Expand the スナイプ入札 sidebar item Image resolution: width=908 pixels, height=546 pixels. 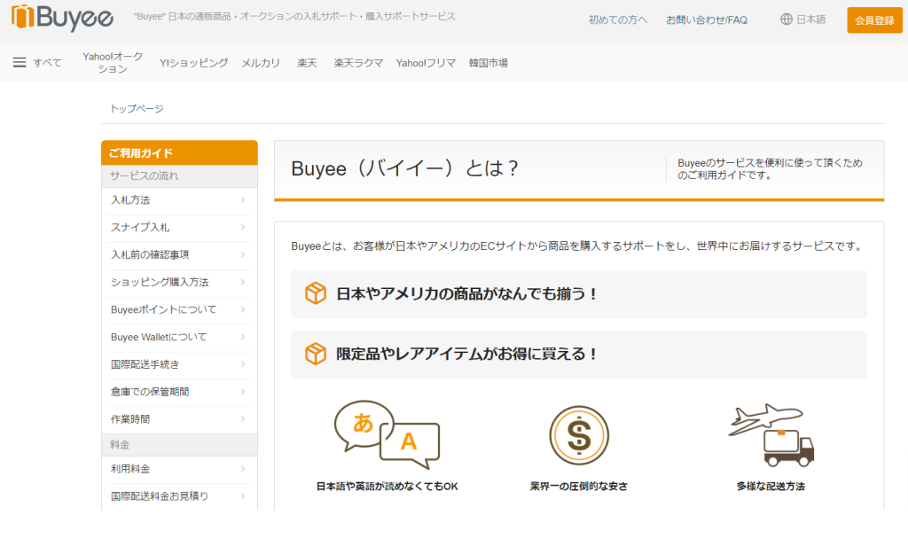click(x=179, y=228)
